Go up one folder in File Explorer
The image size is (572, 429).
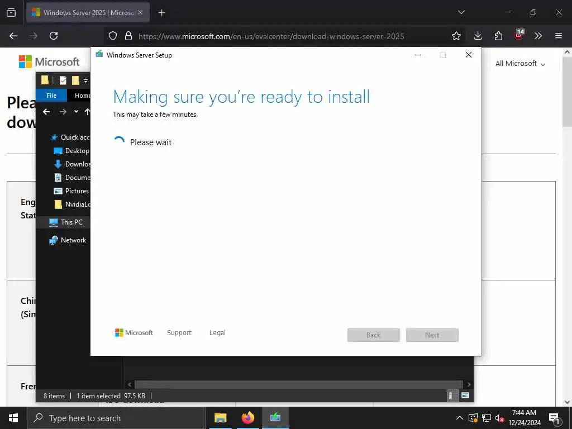click(x=87, y=112)
